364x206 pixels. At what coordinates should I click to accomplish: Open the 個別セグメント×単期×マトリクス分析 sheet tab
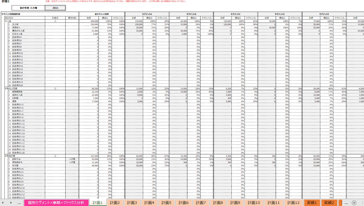pos(56,203)
